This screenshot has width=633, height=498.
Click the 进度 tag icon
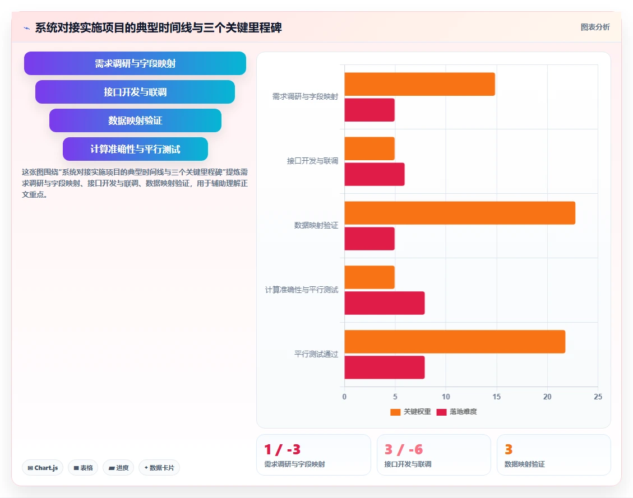tap(112, 468)
